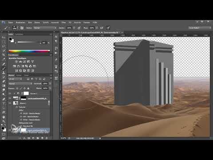Select the Crop tool

click(4, 55)
